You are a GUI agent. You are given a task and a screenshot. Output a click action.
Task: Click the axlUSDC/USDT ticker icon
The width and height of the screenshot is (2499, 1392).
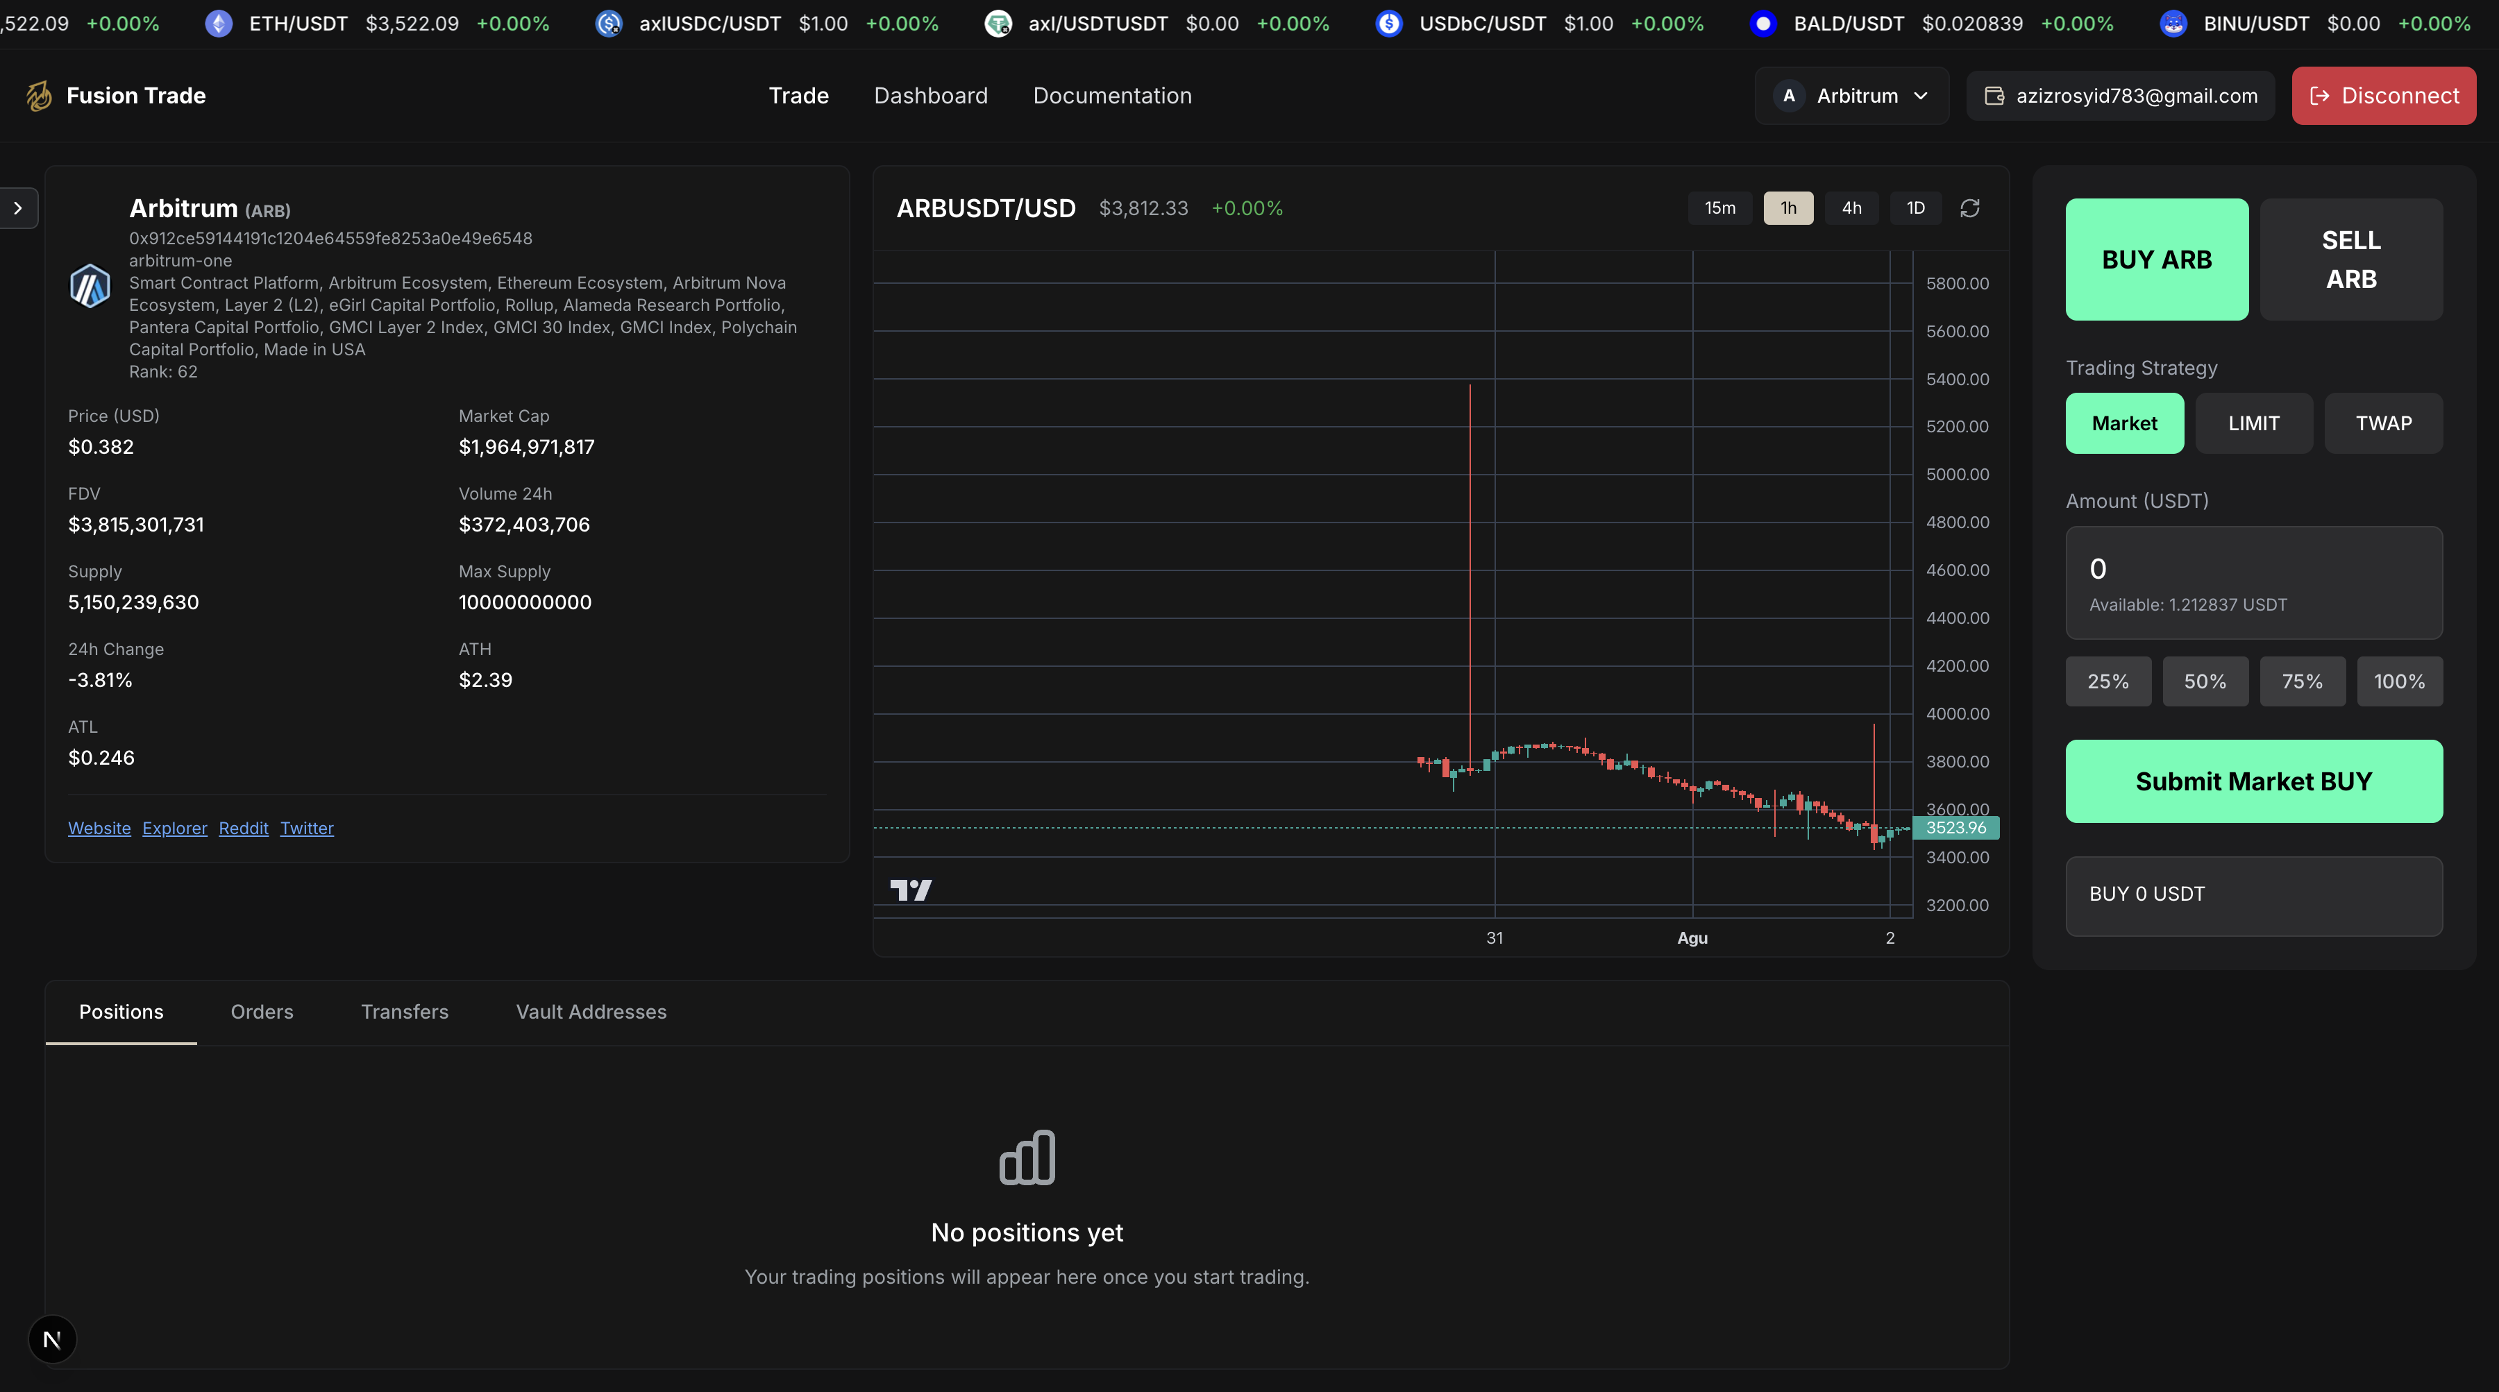tap(608, 24)
